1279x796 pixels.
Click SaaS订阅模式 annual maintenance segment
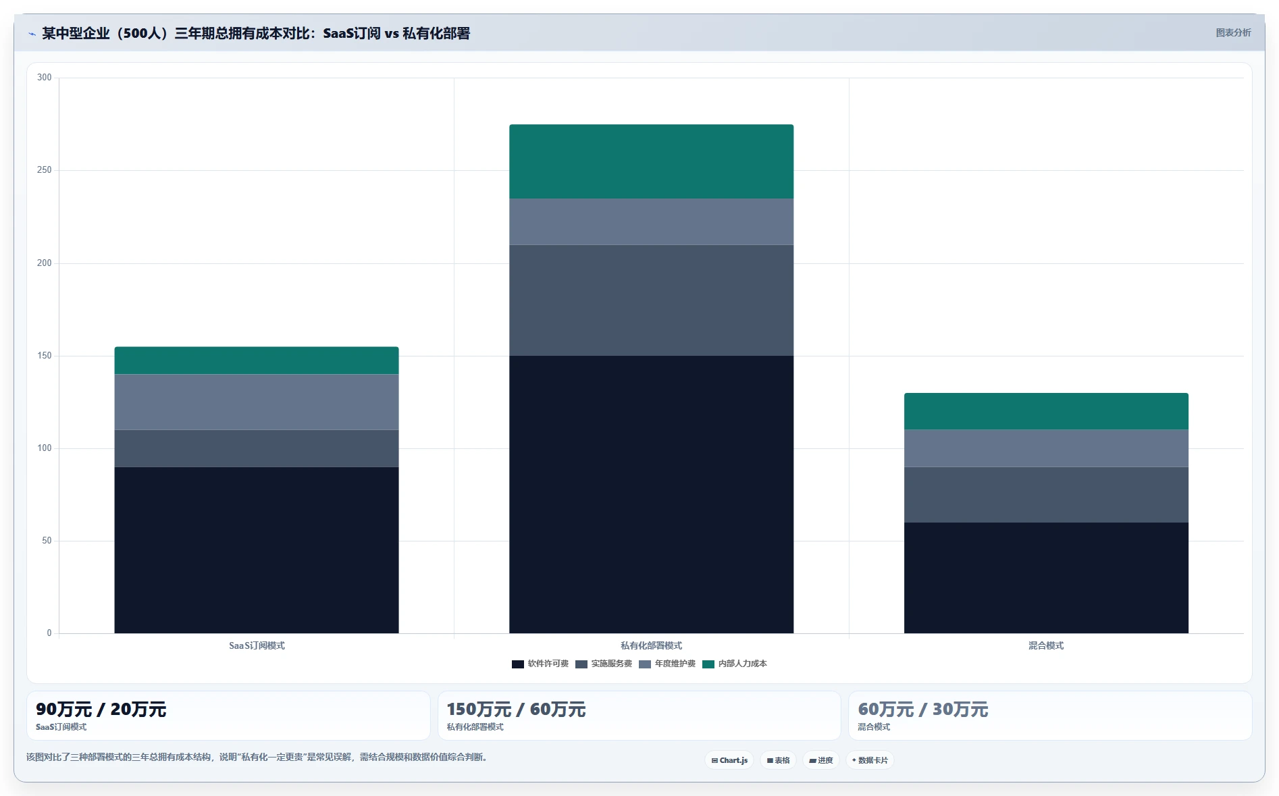(x=257, y=402)
